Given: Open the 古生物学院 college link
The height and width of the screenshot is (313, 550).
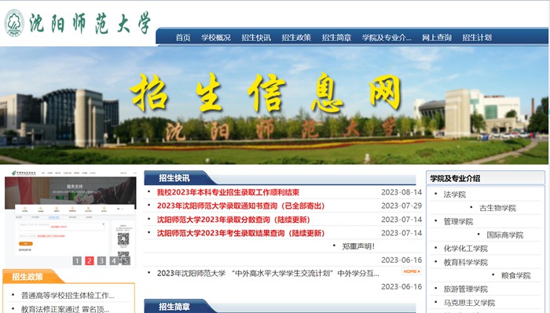Looking at the screenshot, I should (x=497, y=208).
